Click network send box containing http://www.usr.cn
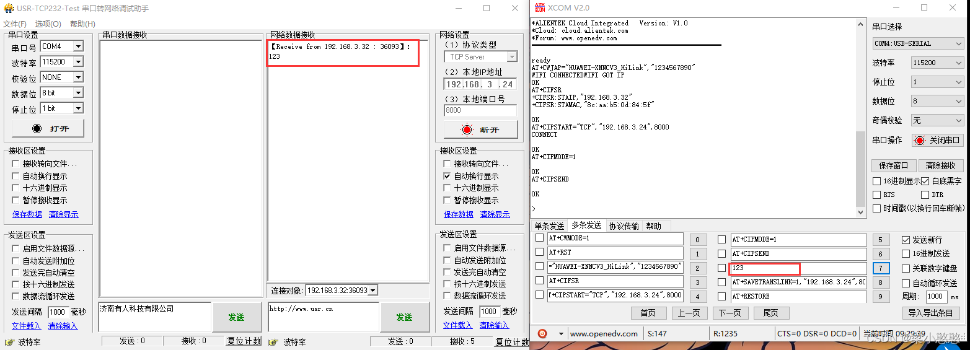 pyautogui.click(x=323, y=317)
